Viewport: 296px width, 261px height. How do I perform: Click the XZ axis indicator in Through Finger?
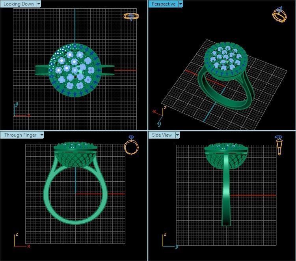[x=22, y=240]
